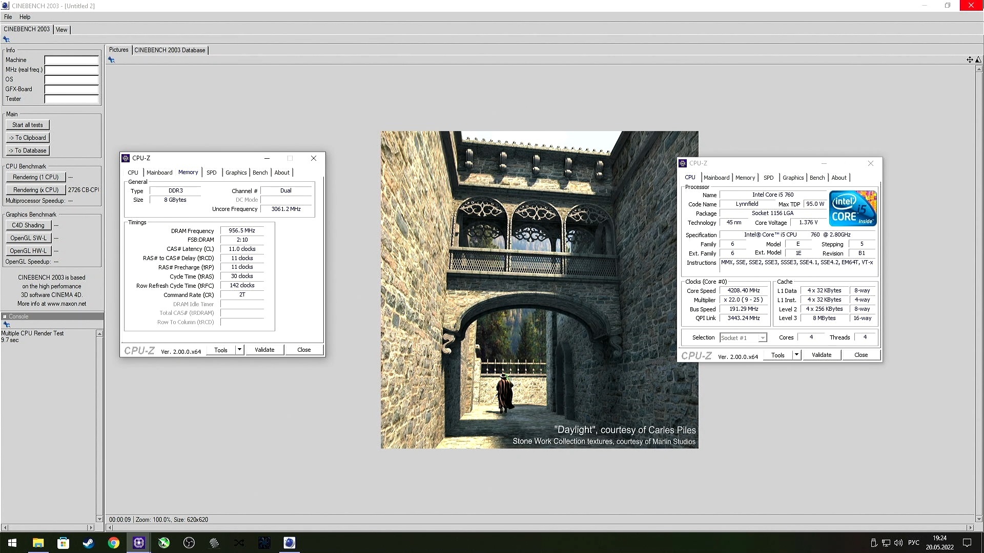Start the OpenGL SW-L test
984x553 pixels.
[28, 238]
